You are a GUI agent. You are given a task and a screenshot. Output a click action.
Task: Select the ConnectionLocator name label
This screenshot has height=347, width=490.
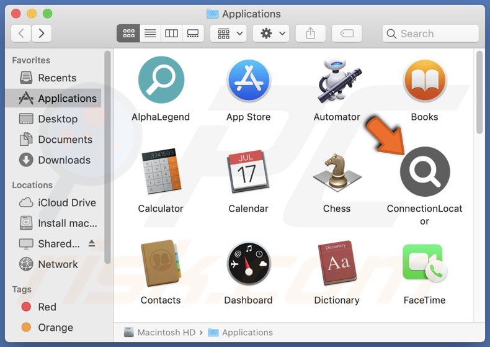[425, 215]
